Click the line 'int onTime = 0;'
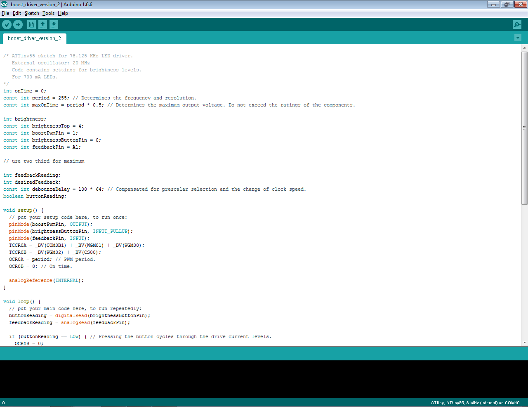Viewport: 528px width, 407px height. coord(25,91)
